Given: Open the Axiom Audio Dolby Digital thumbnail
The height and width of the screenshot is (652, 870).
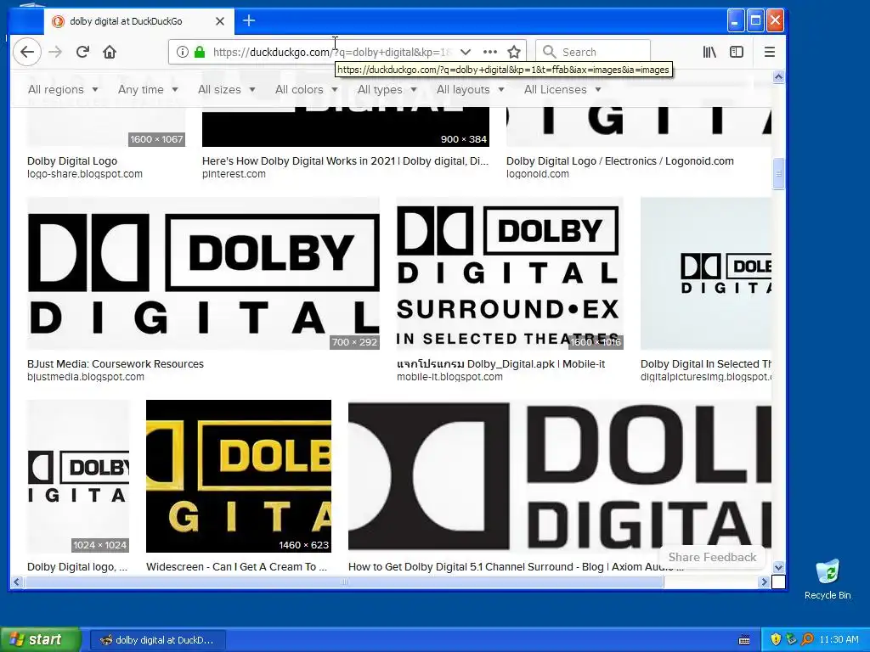Looking at the screenshot, I should tap(559, 476).
